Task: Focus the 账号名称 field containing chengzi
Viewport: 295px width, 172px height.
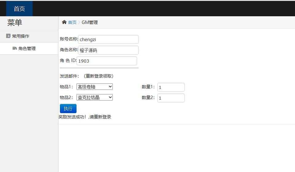Action: (x=108, y=40)
